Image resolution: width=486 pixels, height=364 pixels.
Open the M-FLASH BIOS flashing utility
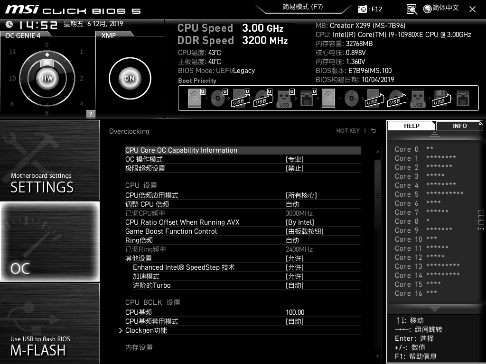coord(50,323)
